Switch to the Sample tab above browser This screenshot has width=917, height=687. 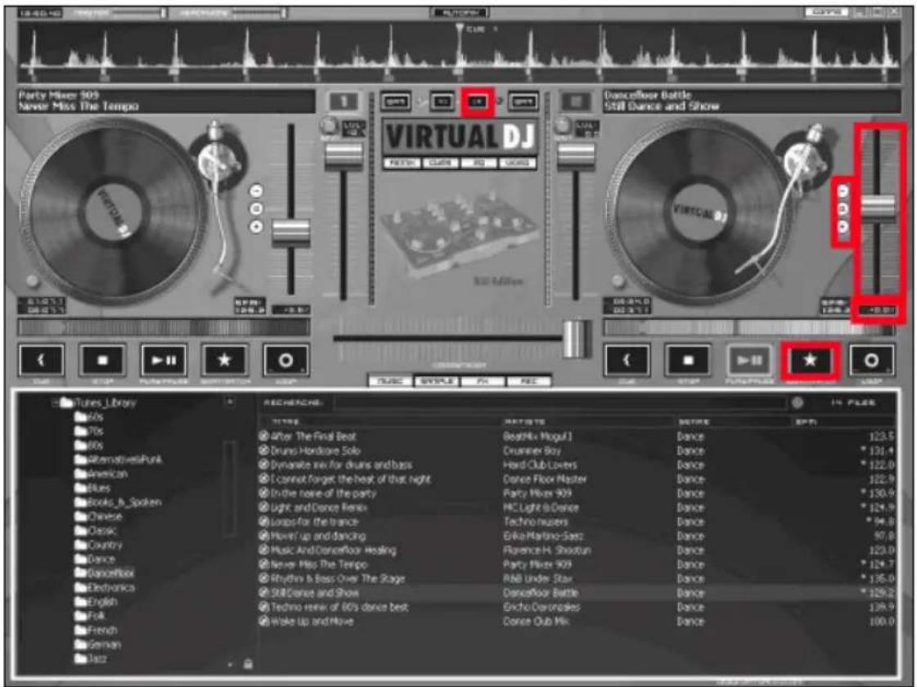(x=437, y=381)
